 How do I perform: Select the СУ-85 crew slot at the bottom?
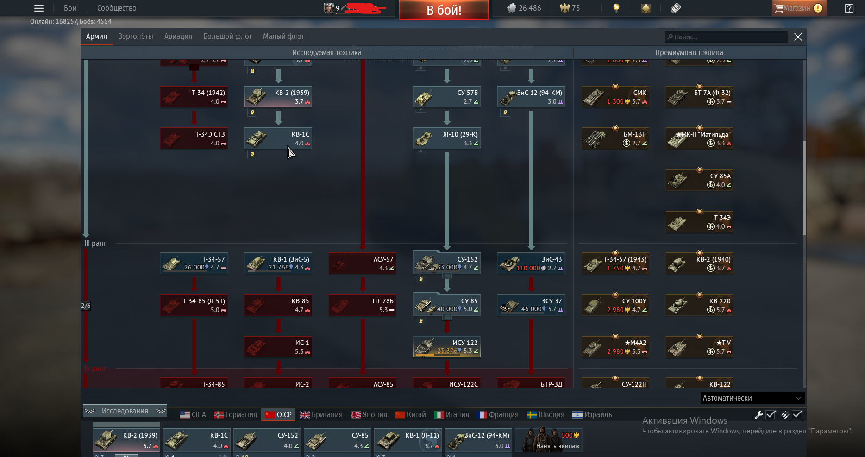pyautogui.click(x=338, y=440)
